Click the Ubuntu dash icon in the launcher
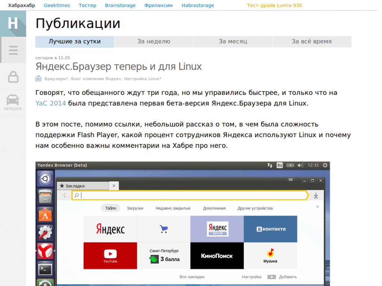Screen dimensions: 382x286 click(45, 179)
